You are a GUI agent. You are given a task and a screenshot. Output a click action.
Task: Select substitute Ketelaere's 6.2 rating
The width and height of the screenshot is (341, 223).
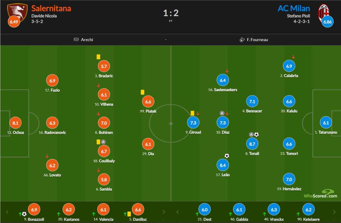coord(308,210)
